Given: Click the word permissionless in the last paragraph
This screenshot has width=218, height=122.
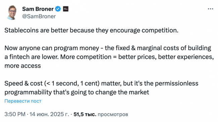Looking at the screenshot, I should (x=176, y=83).
